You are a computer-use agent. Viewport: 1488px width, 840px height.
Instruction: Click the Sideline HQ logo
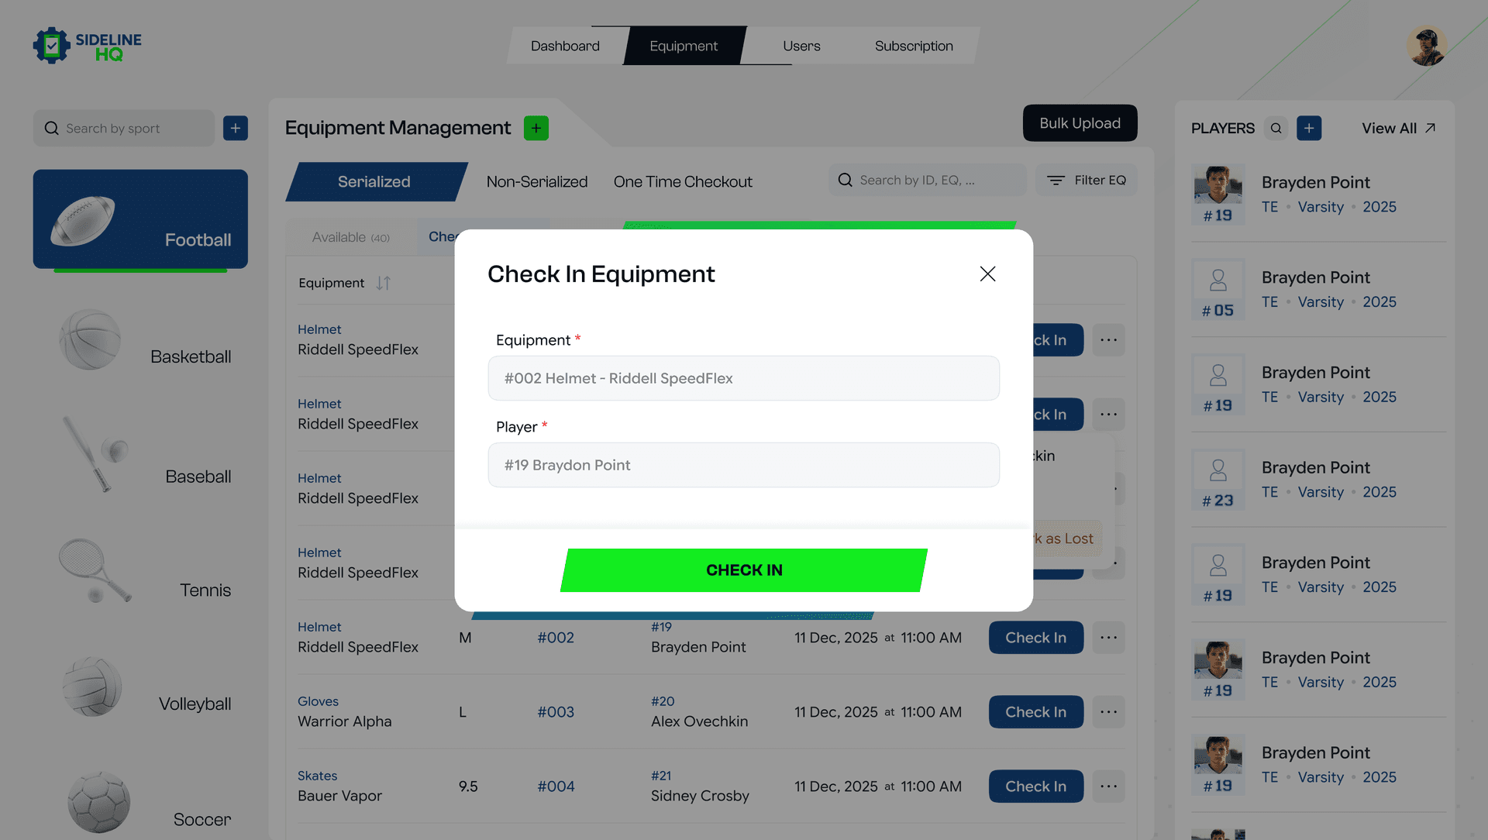click(x=87, y=45)
